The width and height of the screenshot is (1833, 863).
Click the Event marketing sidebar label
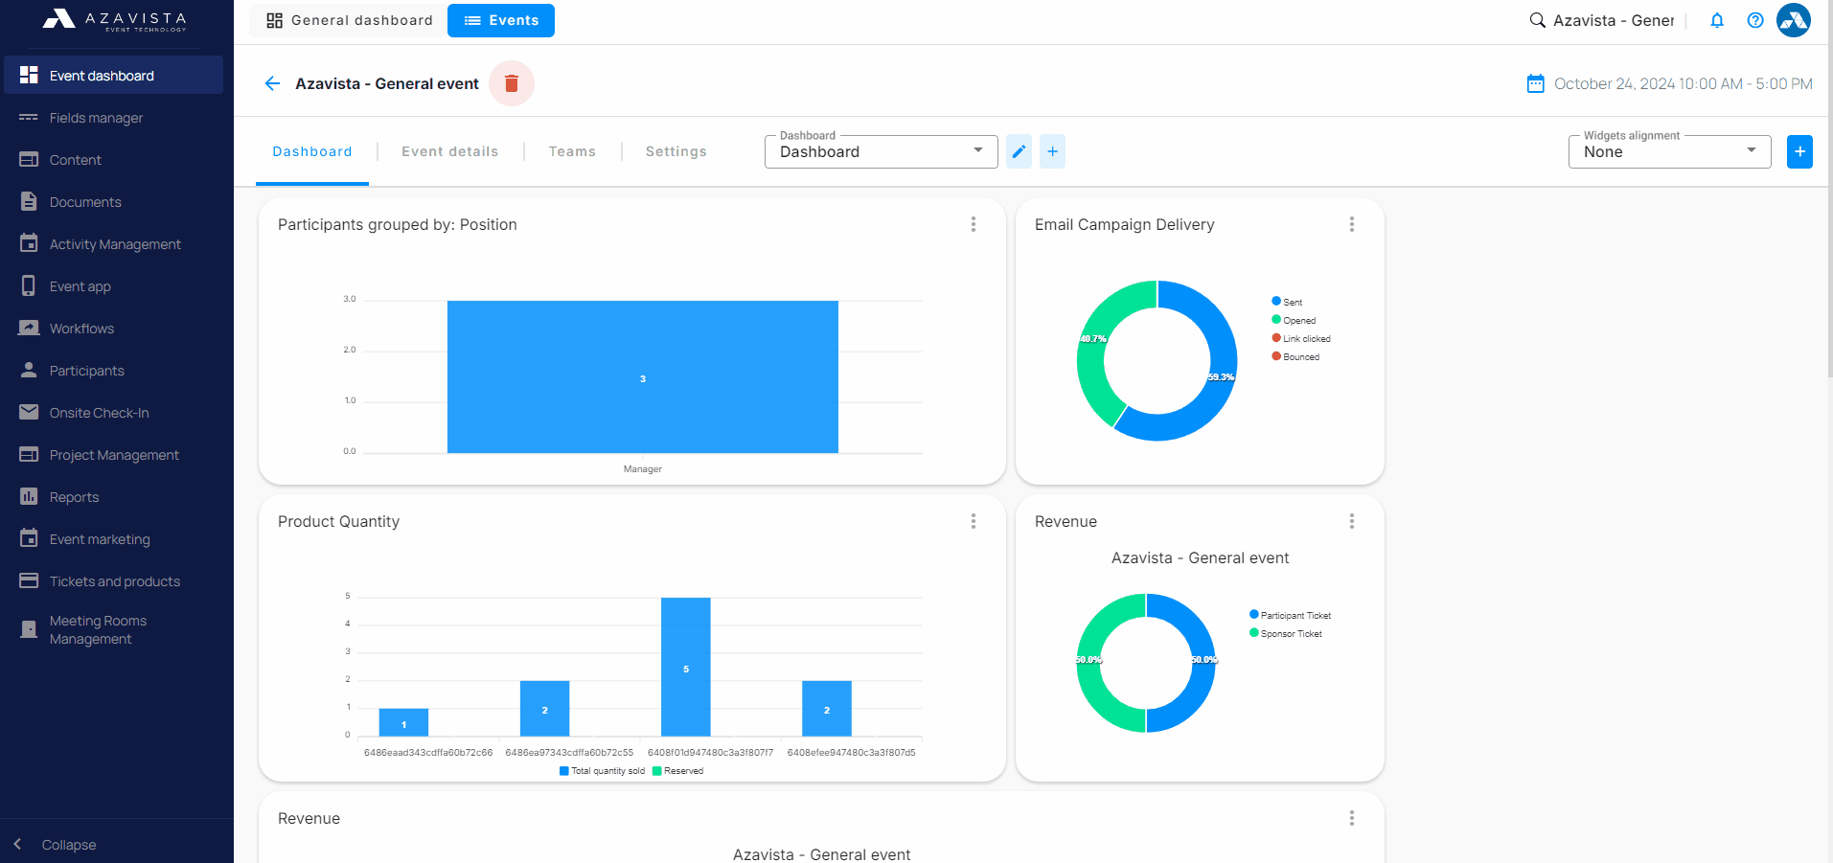tap(100, 539)
